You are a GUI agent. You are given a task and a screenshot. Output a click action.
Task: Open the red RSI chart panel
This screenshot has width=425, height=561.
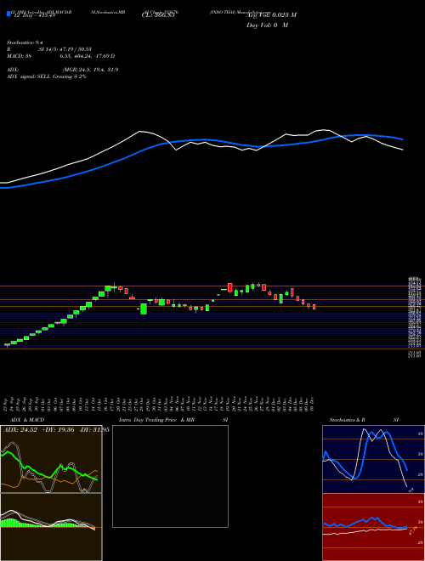click(373, 527)
